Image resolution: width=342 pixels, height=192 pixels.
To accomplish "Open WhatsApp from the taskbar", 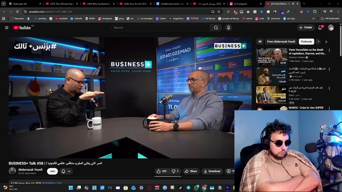I will pos(196,188).
